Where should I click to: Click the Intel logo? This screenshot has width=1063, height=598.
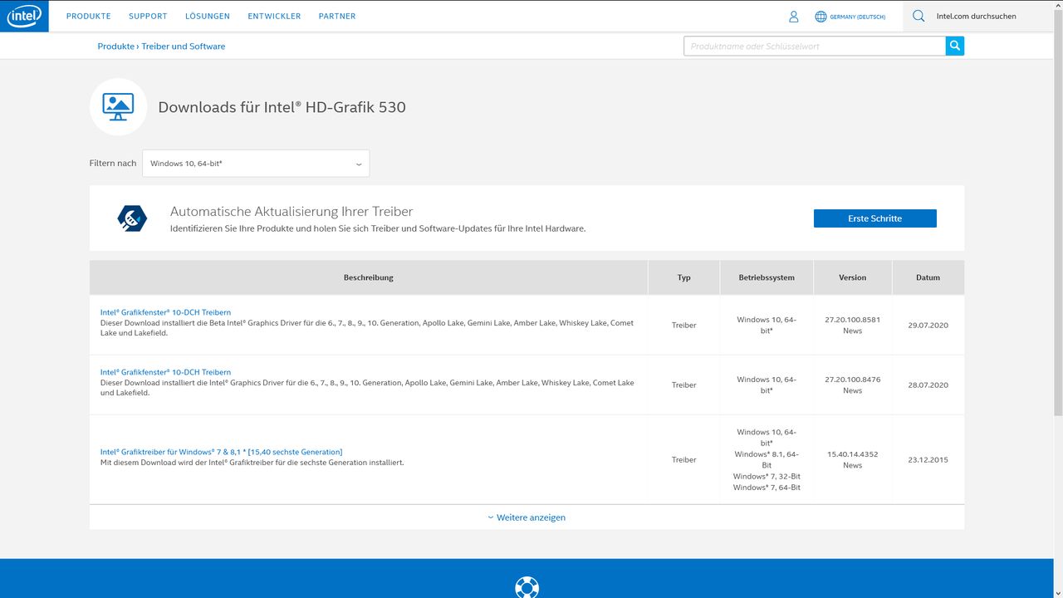[24, 16]
